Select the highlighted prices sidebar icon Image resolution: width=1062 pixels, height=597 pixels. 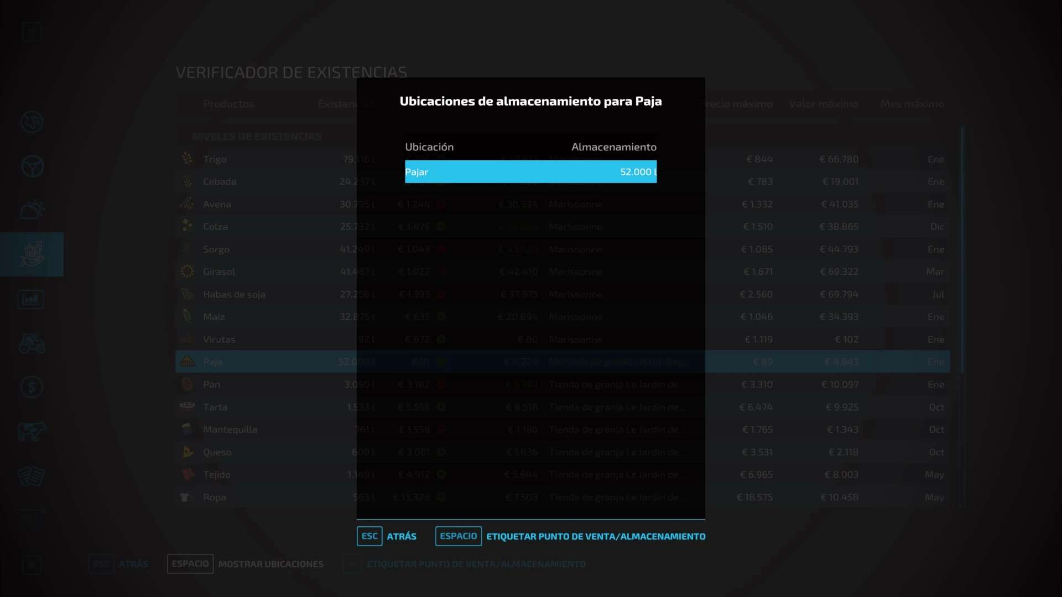pyautogui.click(x=32, y=254)
